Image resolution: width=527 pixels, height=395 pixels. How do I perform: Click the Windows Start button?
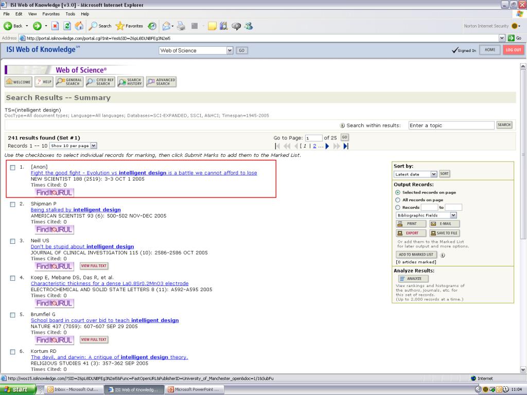point(18,389)
